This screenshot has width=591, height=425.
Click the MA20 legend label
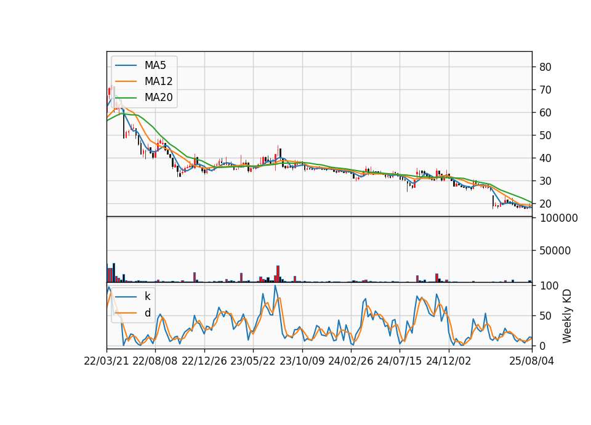158,97
